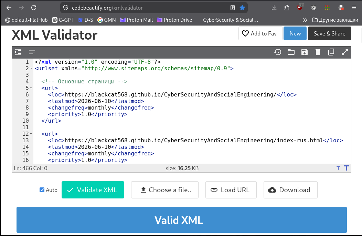Expand editor to fullscreen

(345, 52)
